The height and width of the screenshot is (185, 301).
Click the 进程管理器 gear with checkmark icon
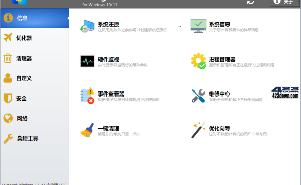pyautogui.click(x=198, y=61)
